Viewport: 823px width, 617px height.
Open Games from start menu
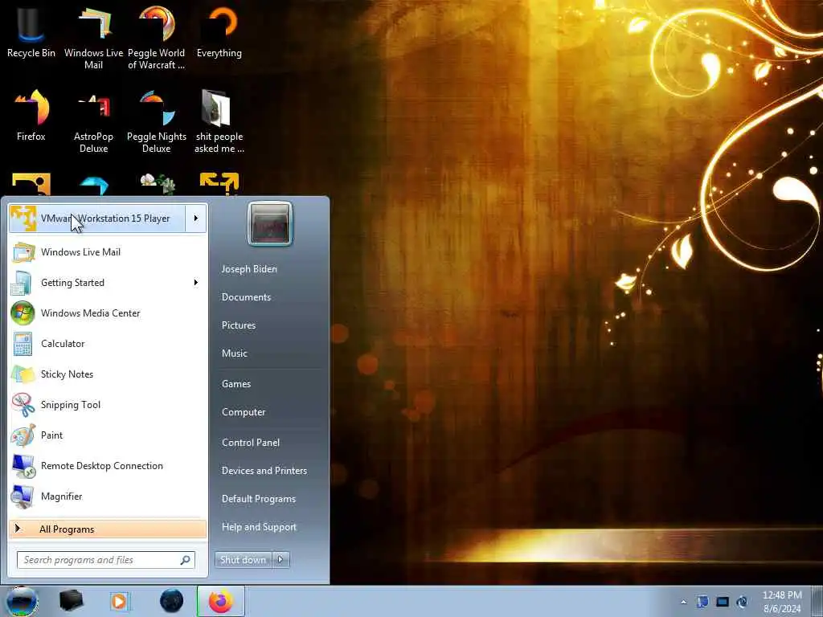tap(236, 384)
